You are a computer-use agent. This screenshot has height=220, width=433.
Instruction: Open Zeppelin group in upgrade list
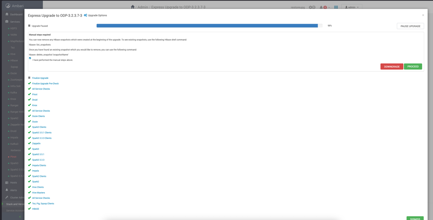coord(36,143)
